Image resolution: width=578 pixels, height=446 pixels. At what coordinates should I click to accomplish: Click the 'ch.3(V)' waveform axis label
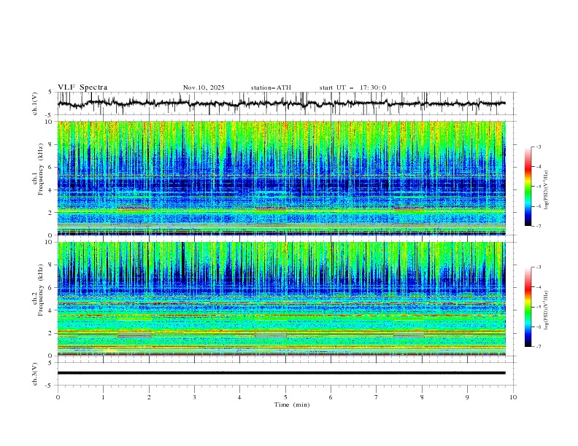[35, 374]
